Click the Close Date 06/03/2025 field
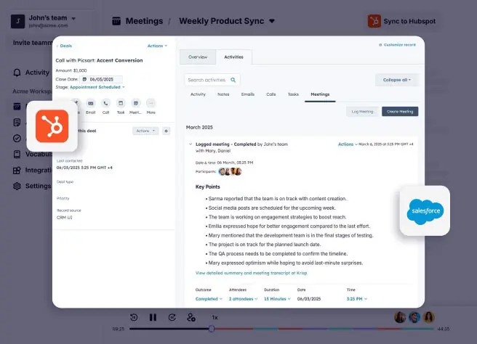This screenshot has width=477, height=344. pyautogui.click(x=101, y=79)
